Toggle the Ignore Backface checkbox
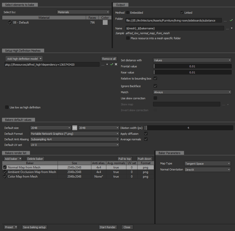The width and height of the screenshot is (235, 231). pyautogui.click(x=155, y=86)
